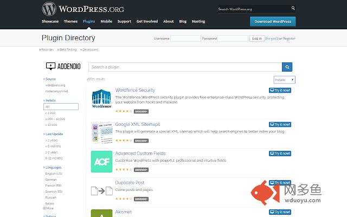Click the Download WordPress button

273,22
